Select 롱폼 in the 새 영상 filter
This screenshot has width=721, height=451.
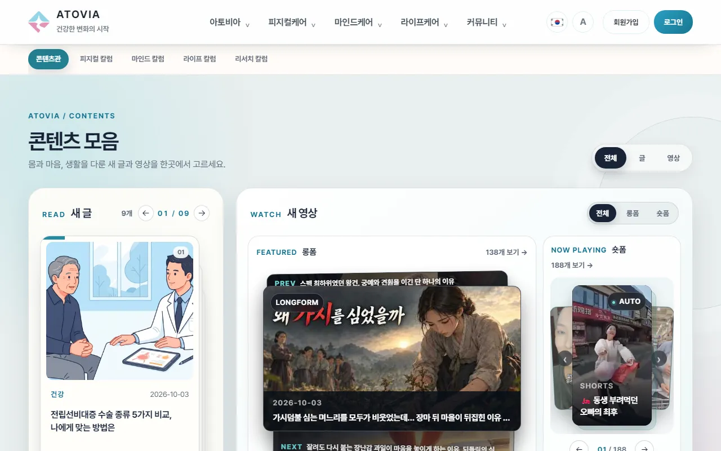[x=633, y=213]
